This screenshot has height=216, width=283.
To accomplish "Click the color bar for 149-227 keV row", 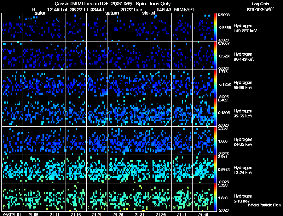I will pyautogui.click(x=215, y=27).
